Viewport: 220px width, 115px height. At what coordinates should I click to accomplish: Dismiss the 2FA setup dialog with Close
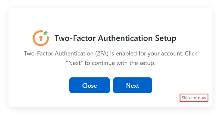89,86
